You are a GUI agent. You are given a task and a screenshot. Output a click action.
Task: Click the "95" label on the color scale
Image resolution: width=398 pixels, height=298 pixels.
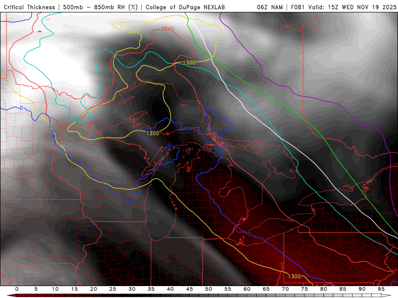(381, 289)
